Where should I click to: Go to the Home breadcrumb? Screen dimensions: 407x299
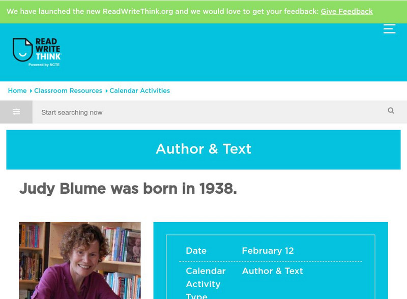pos(17,91)
